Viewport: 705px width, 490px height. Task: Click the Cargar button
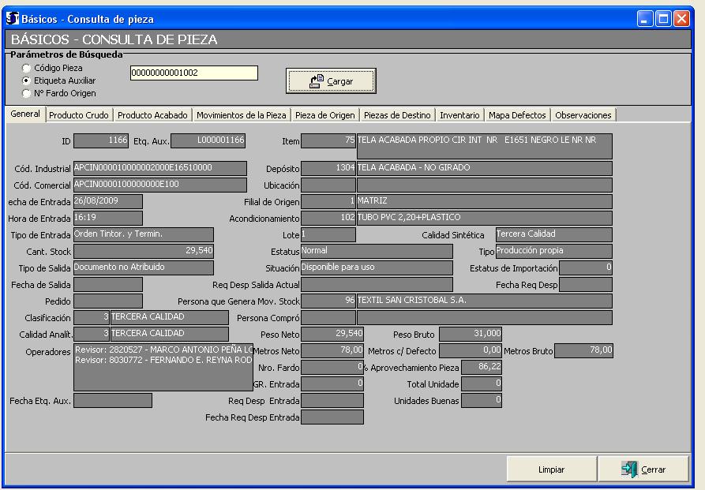[331, 81]
